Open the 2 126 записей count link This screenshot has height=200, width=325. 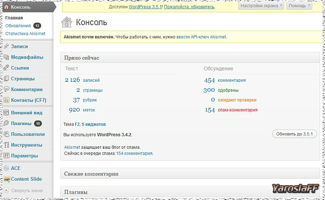coord(72,80)
